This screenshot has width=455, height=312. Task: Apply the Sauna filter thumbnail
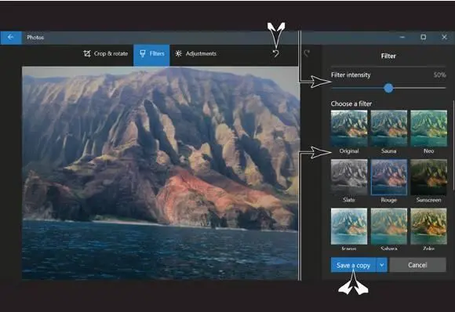(x=389, y=128)
